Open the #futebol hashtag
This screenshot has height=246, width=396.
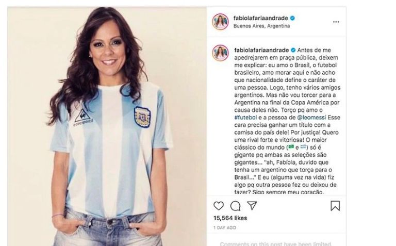coord(245,118)
